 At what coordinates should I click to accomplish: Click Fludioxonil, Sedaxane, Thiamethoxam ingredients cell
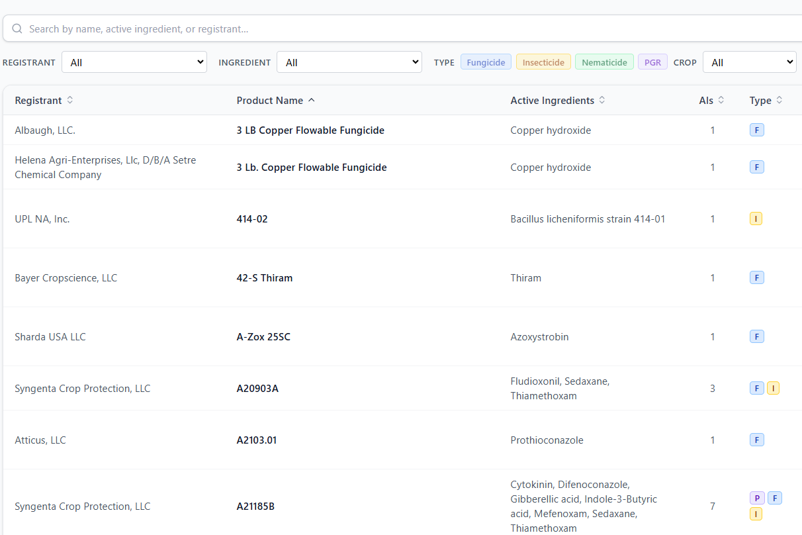(560, 388)
